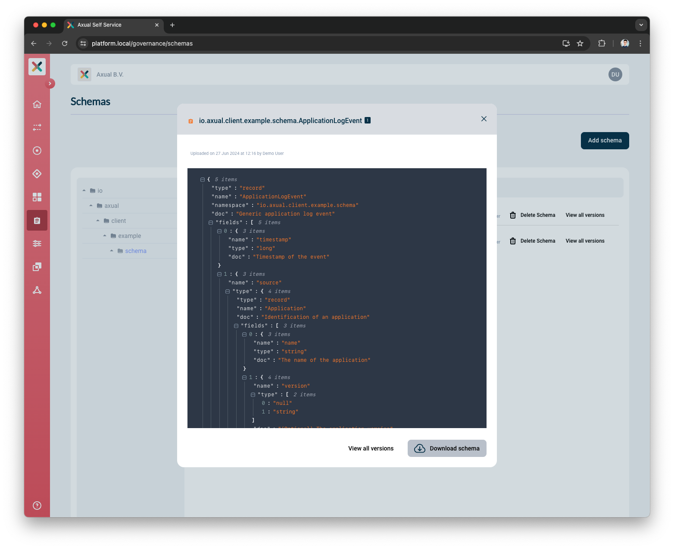This screenshot has width=674, height=549.
Task: Collapse the nested "type" object of 4 items
Action: pos(228,291)
